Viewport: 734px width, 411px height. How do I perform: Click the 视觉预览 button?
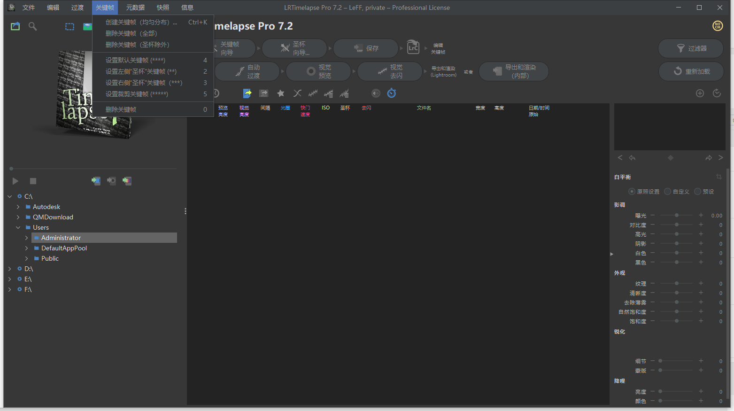click(x=318, y=71)
